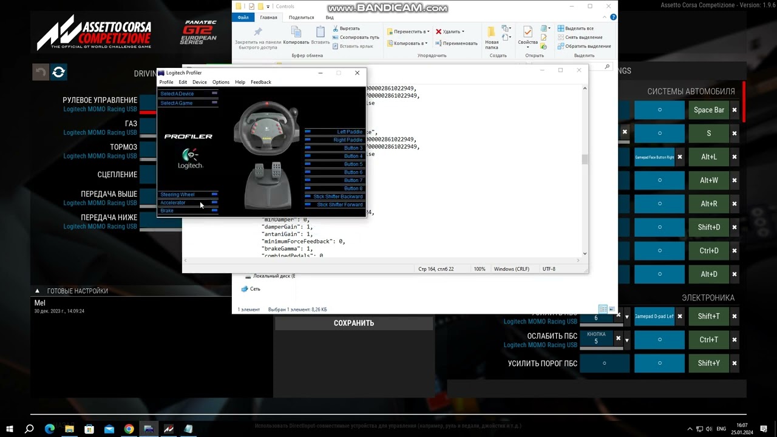Click Сеть in Explorer navigation pane
Screen dimensions: 777x437
click(255, 289)
